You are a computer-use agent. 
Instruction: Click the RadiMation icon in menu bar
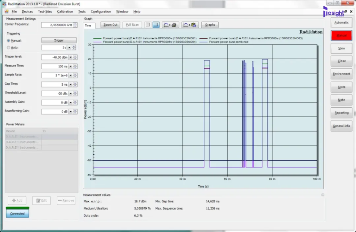coord(7,11)
